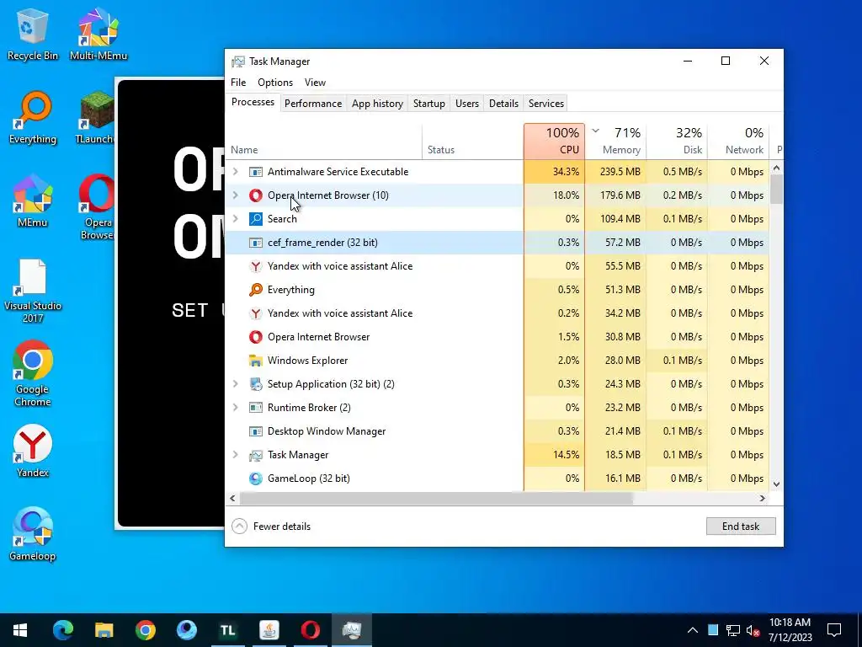Switch to the Services tab
The width and height of the screenshot is (862, 647).
pos(545,104)
